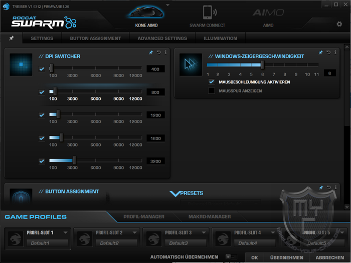Image resolution: width=351 pixels, height=263 pixels.
Task: Toggle the 800 DPI level checkbox
Action: pyautogui.click(x=42, y=92)
